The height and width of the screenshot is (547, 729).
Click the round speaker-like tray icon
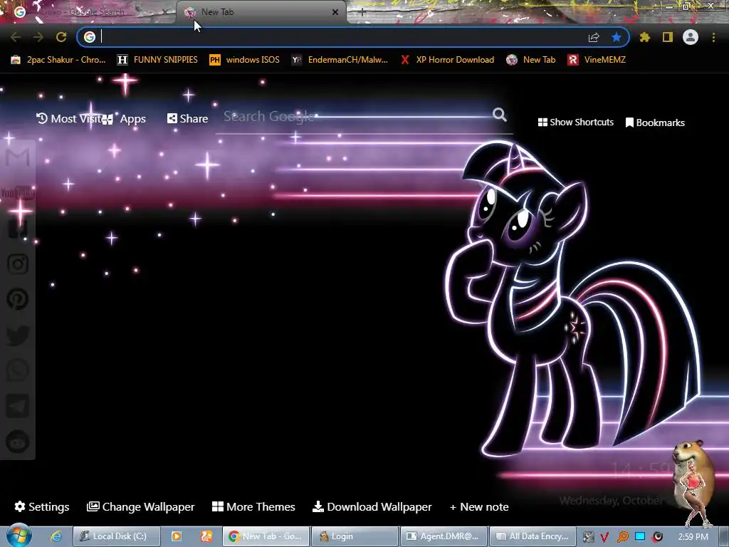[x=657, y=537]
